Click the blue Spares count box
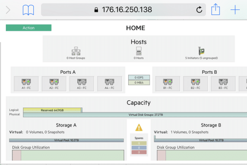This screenshot has height=165, width=247. 139,148
